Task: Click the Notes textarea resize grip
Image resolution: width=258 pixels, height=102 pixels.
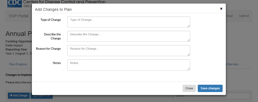Action: pos(189,69)
